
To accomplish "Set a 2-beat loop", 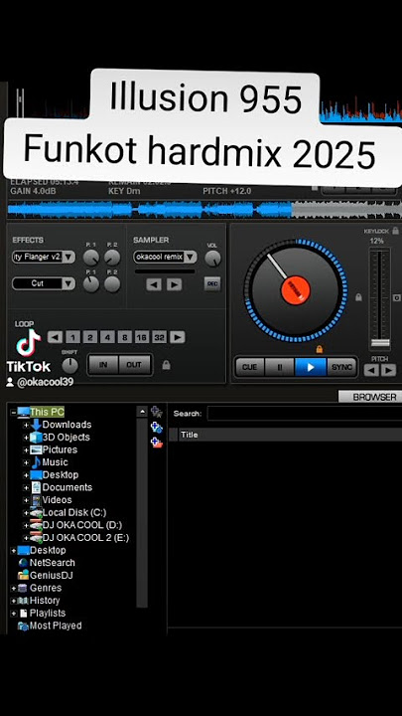I will [90, 337].
